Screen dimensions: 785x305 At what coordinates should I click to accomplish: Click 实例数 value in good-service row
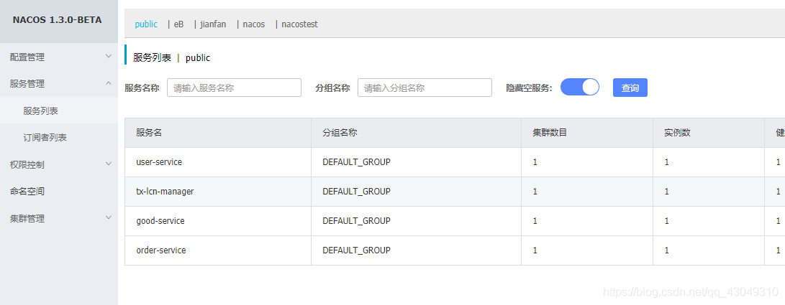click(667, 221)
